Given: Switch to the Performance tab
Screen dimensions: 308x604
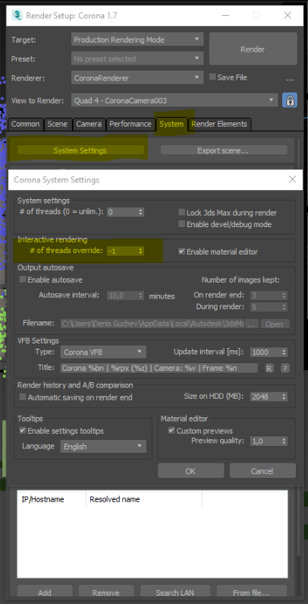Looking at the screenshot, I should point(130,124).
